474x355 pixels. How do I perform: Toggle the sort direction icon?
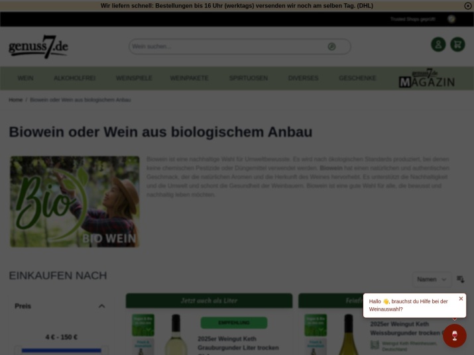(460, 279)
